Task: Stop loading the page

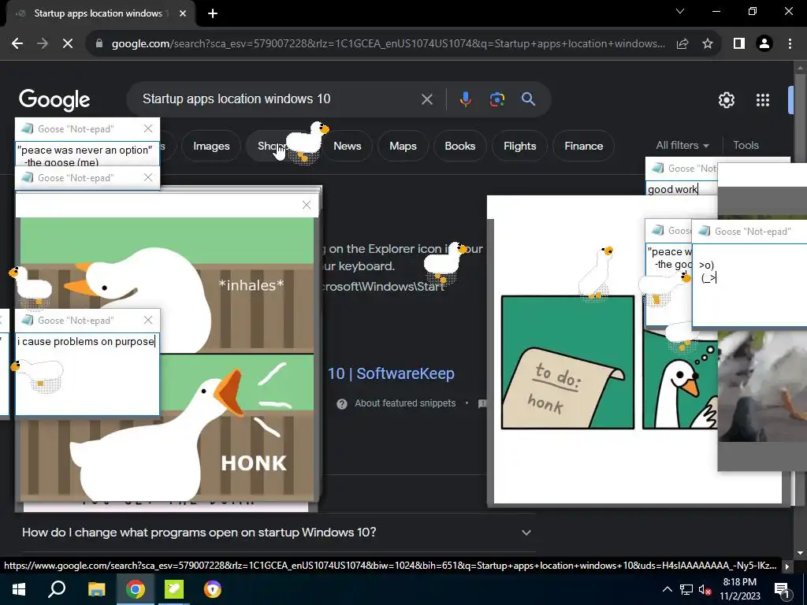Action: coord(68,44)
